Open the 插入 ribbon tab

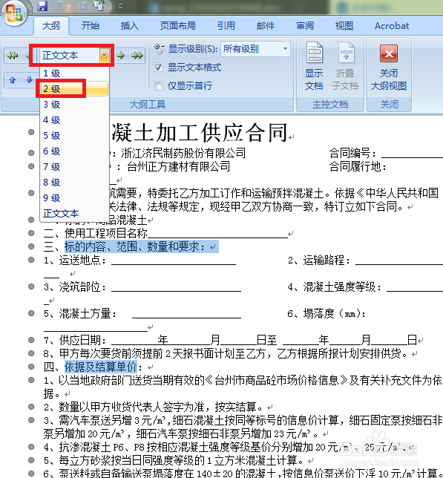pos(130,26)
